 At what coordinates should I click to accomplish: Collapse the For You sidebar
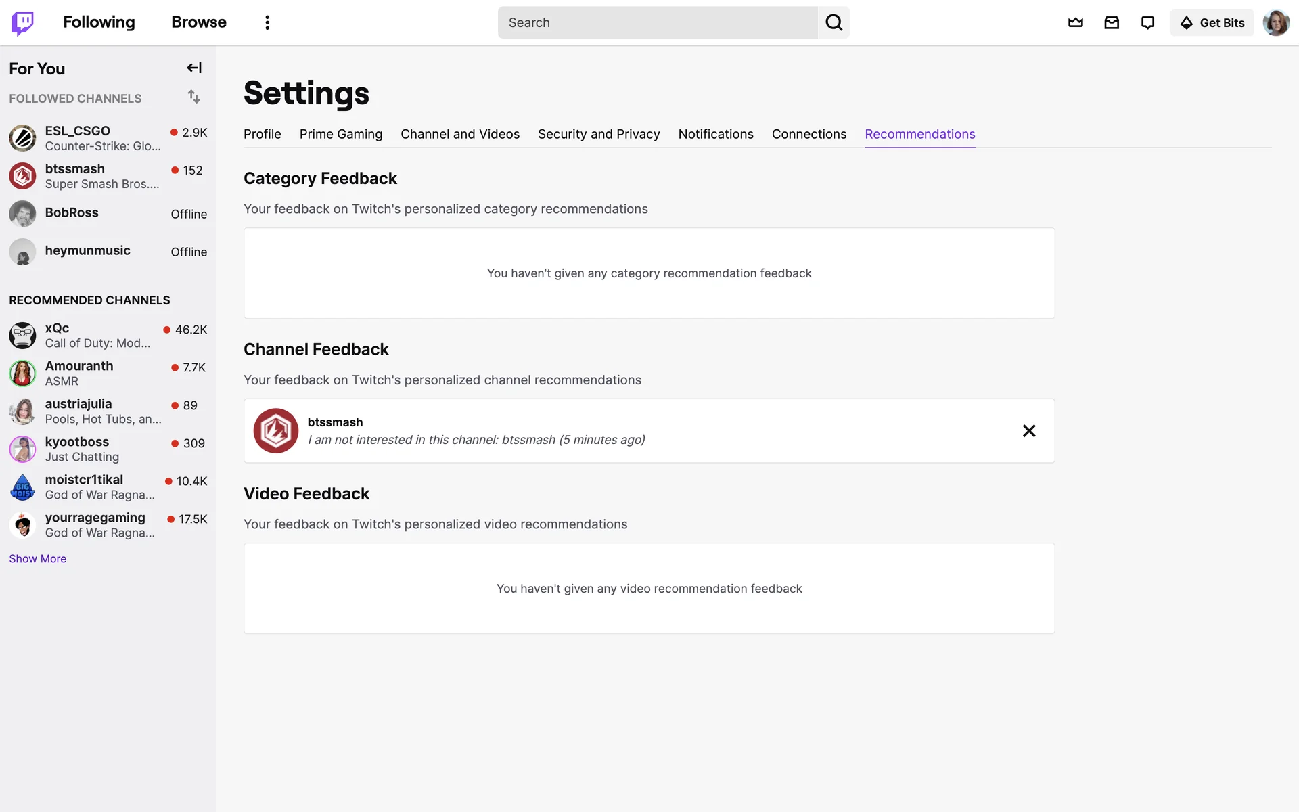coord(194,68)
